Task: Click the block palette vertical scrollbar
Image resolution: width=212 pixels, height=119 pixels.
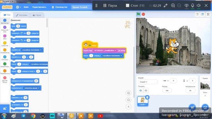Action: 47,23
